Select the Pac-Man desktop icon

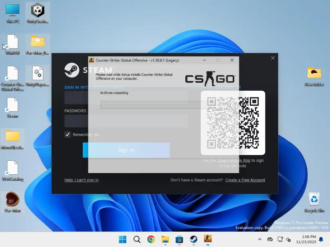pos(13,202)
